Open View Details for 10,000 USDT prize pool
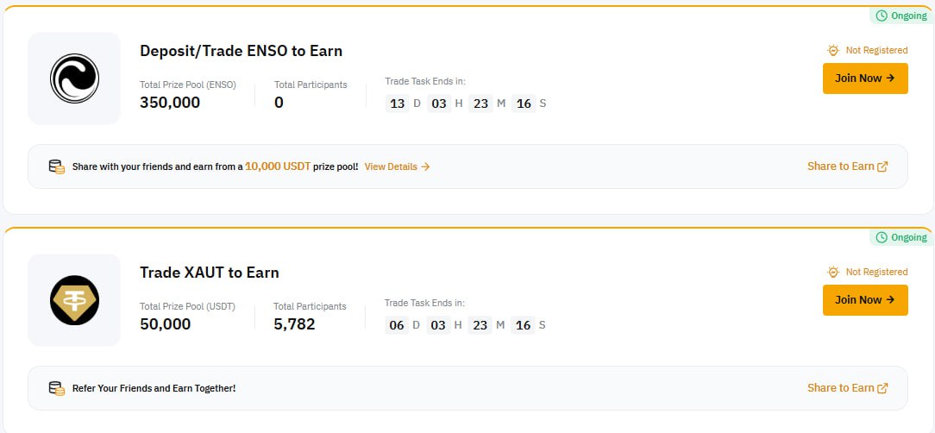Screen dimensions: 935x433 pos(397,166)
